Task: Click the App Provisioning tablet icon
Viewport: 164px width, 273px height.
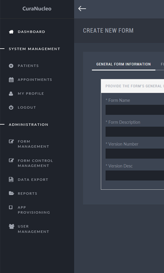Action: pos(11,207)
